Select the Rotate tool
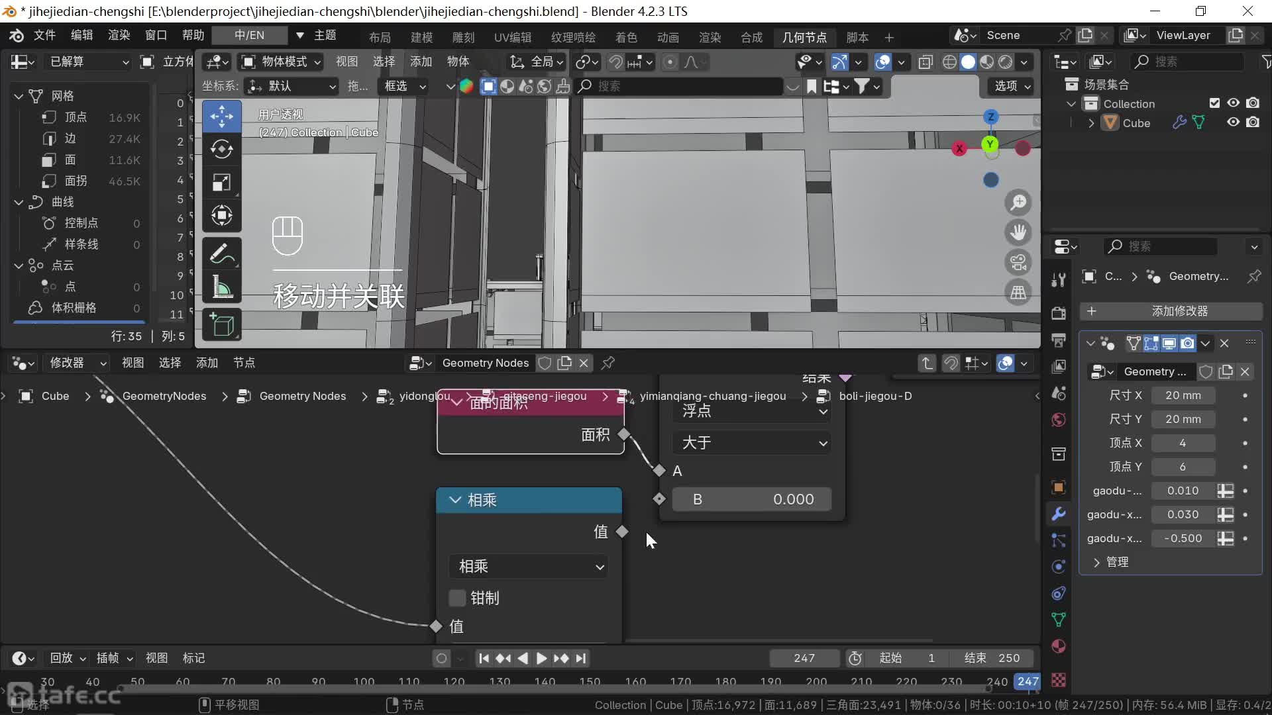This screenshot has height=715, width=1272. click(221, 150)
